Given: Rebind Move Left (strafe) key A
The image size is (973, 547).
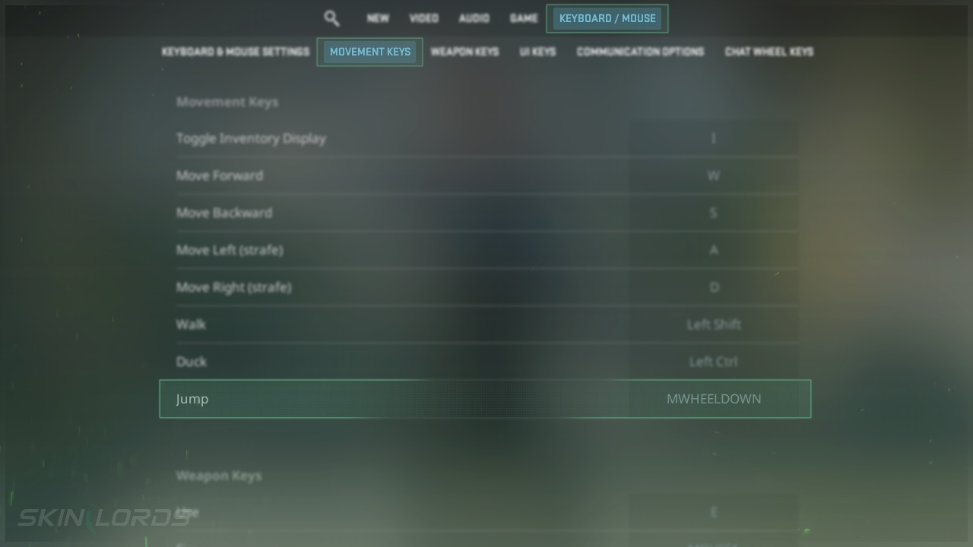Looking at the screenshot, I should coord(714,250).
